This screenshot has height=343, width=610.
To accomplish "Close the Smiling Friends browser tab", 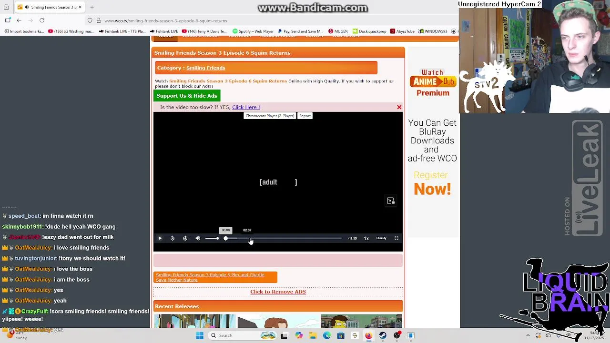I will click(80, 7).
